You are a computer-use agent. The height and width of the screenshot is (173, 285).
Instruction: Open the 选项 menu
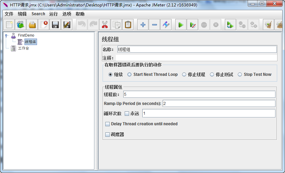pyautogui.click(x=67, y=14)
